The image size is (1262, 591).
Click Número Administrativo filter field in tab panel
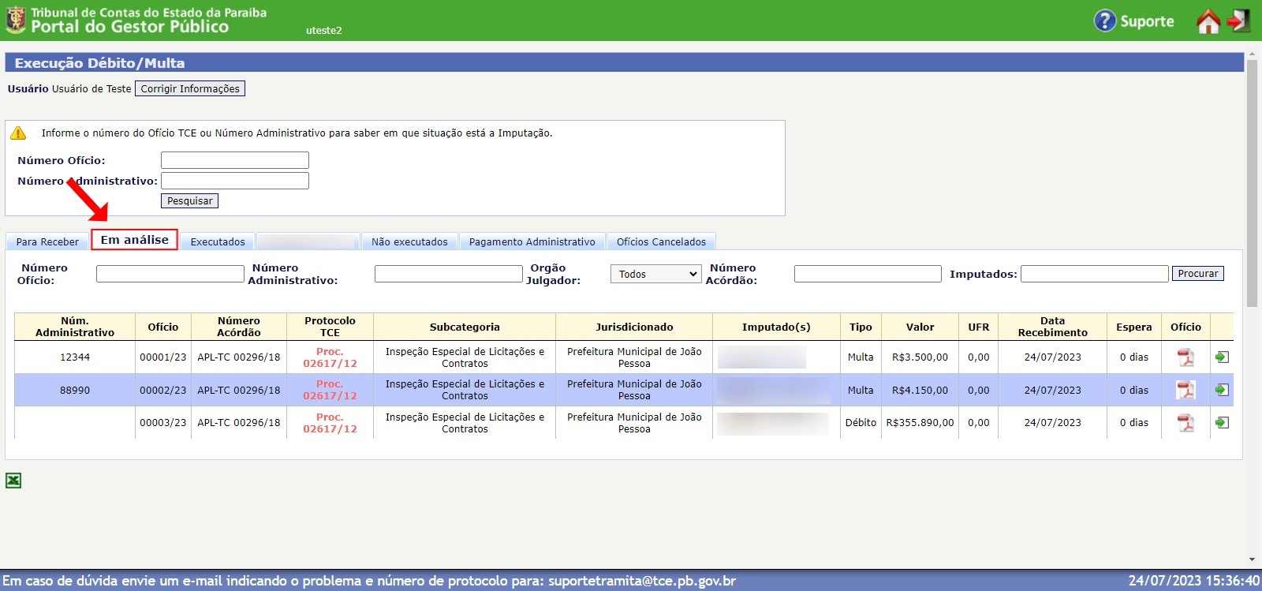(x=449, y=274)
